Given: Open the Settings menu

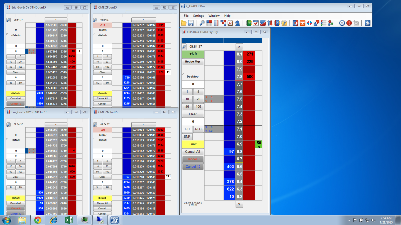Looking at the screenshot, I should (x=198, y=16).
